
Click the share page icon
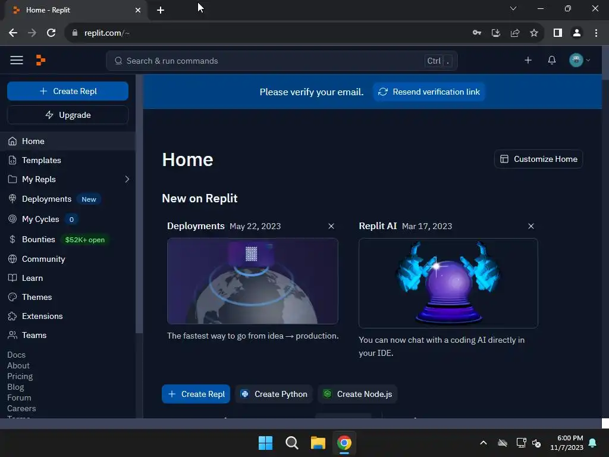click(515, 33)
